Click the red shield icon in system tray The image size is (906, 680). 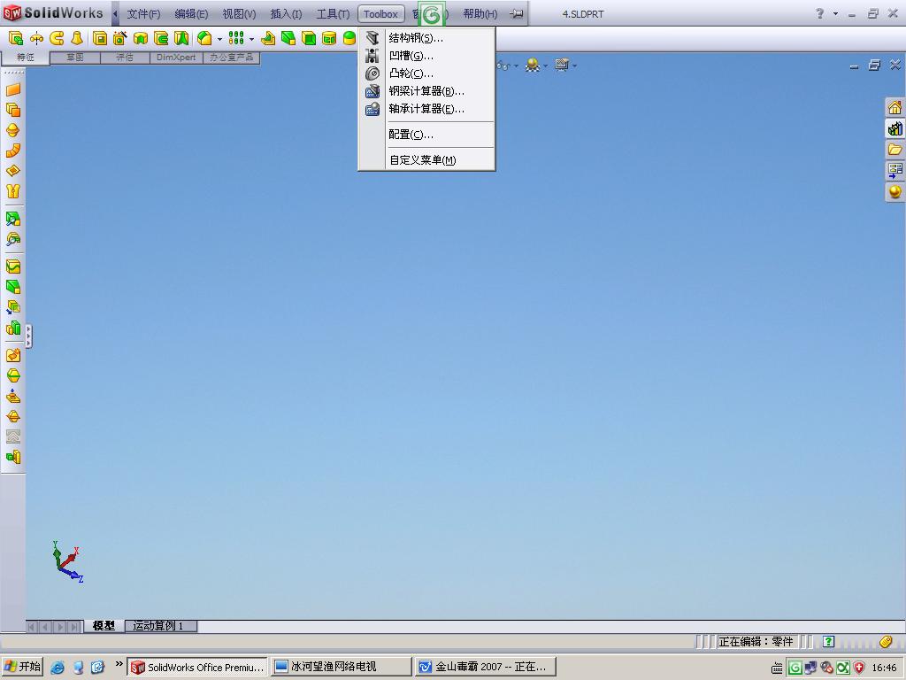[x=859, y=668]
